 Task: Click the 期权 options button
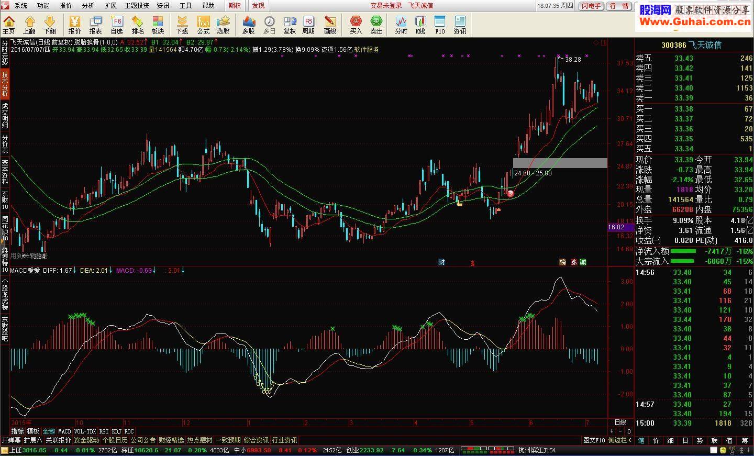pos(235,5)
